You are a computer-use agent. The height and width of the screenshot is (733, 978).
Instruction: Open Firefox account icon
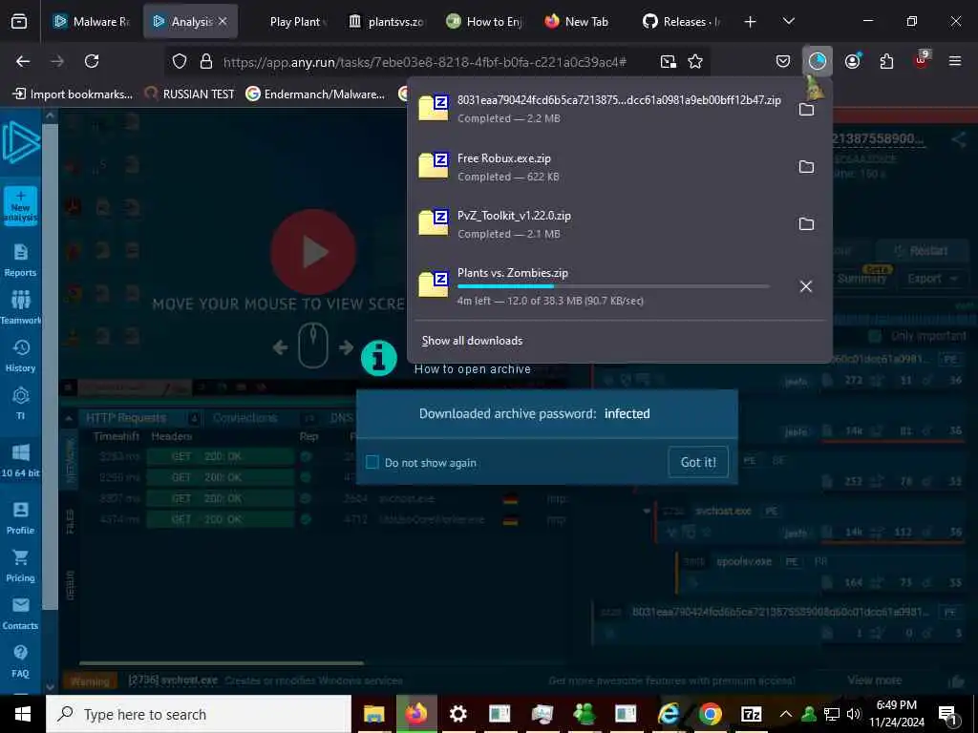point(852,61)
